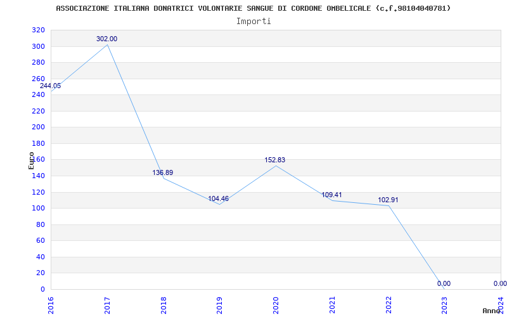Select the 152.83 data label

(x=275, y=160)
